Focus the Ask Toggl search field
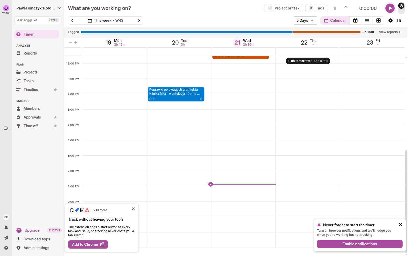 point(38,20)
